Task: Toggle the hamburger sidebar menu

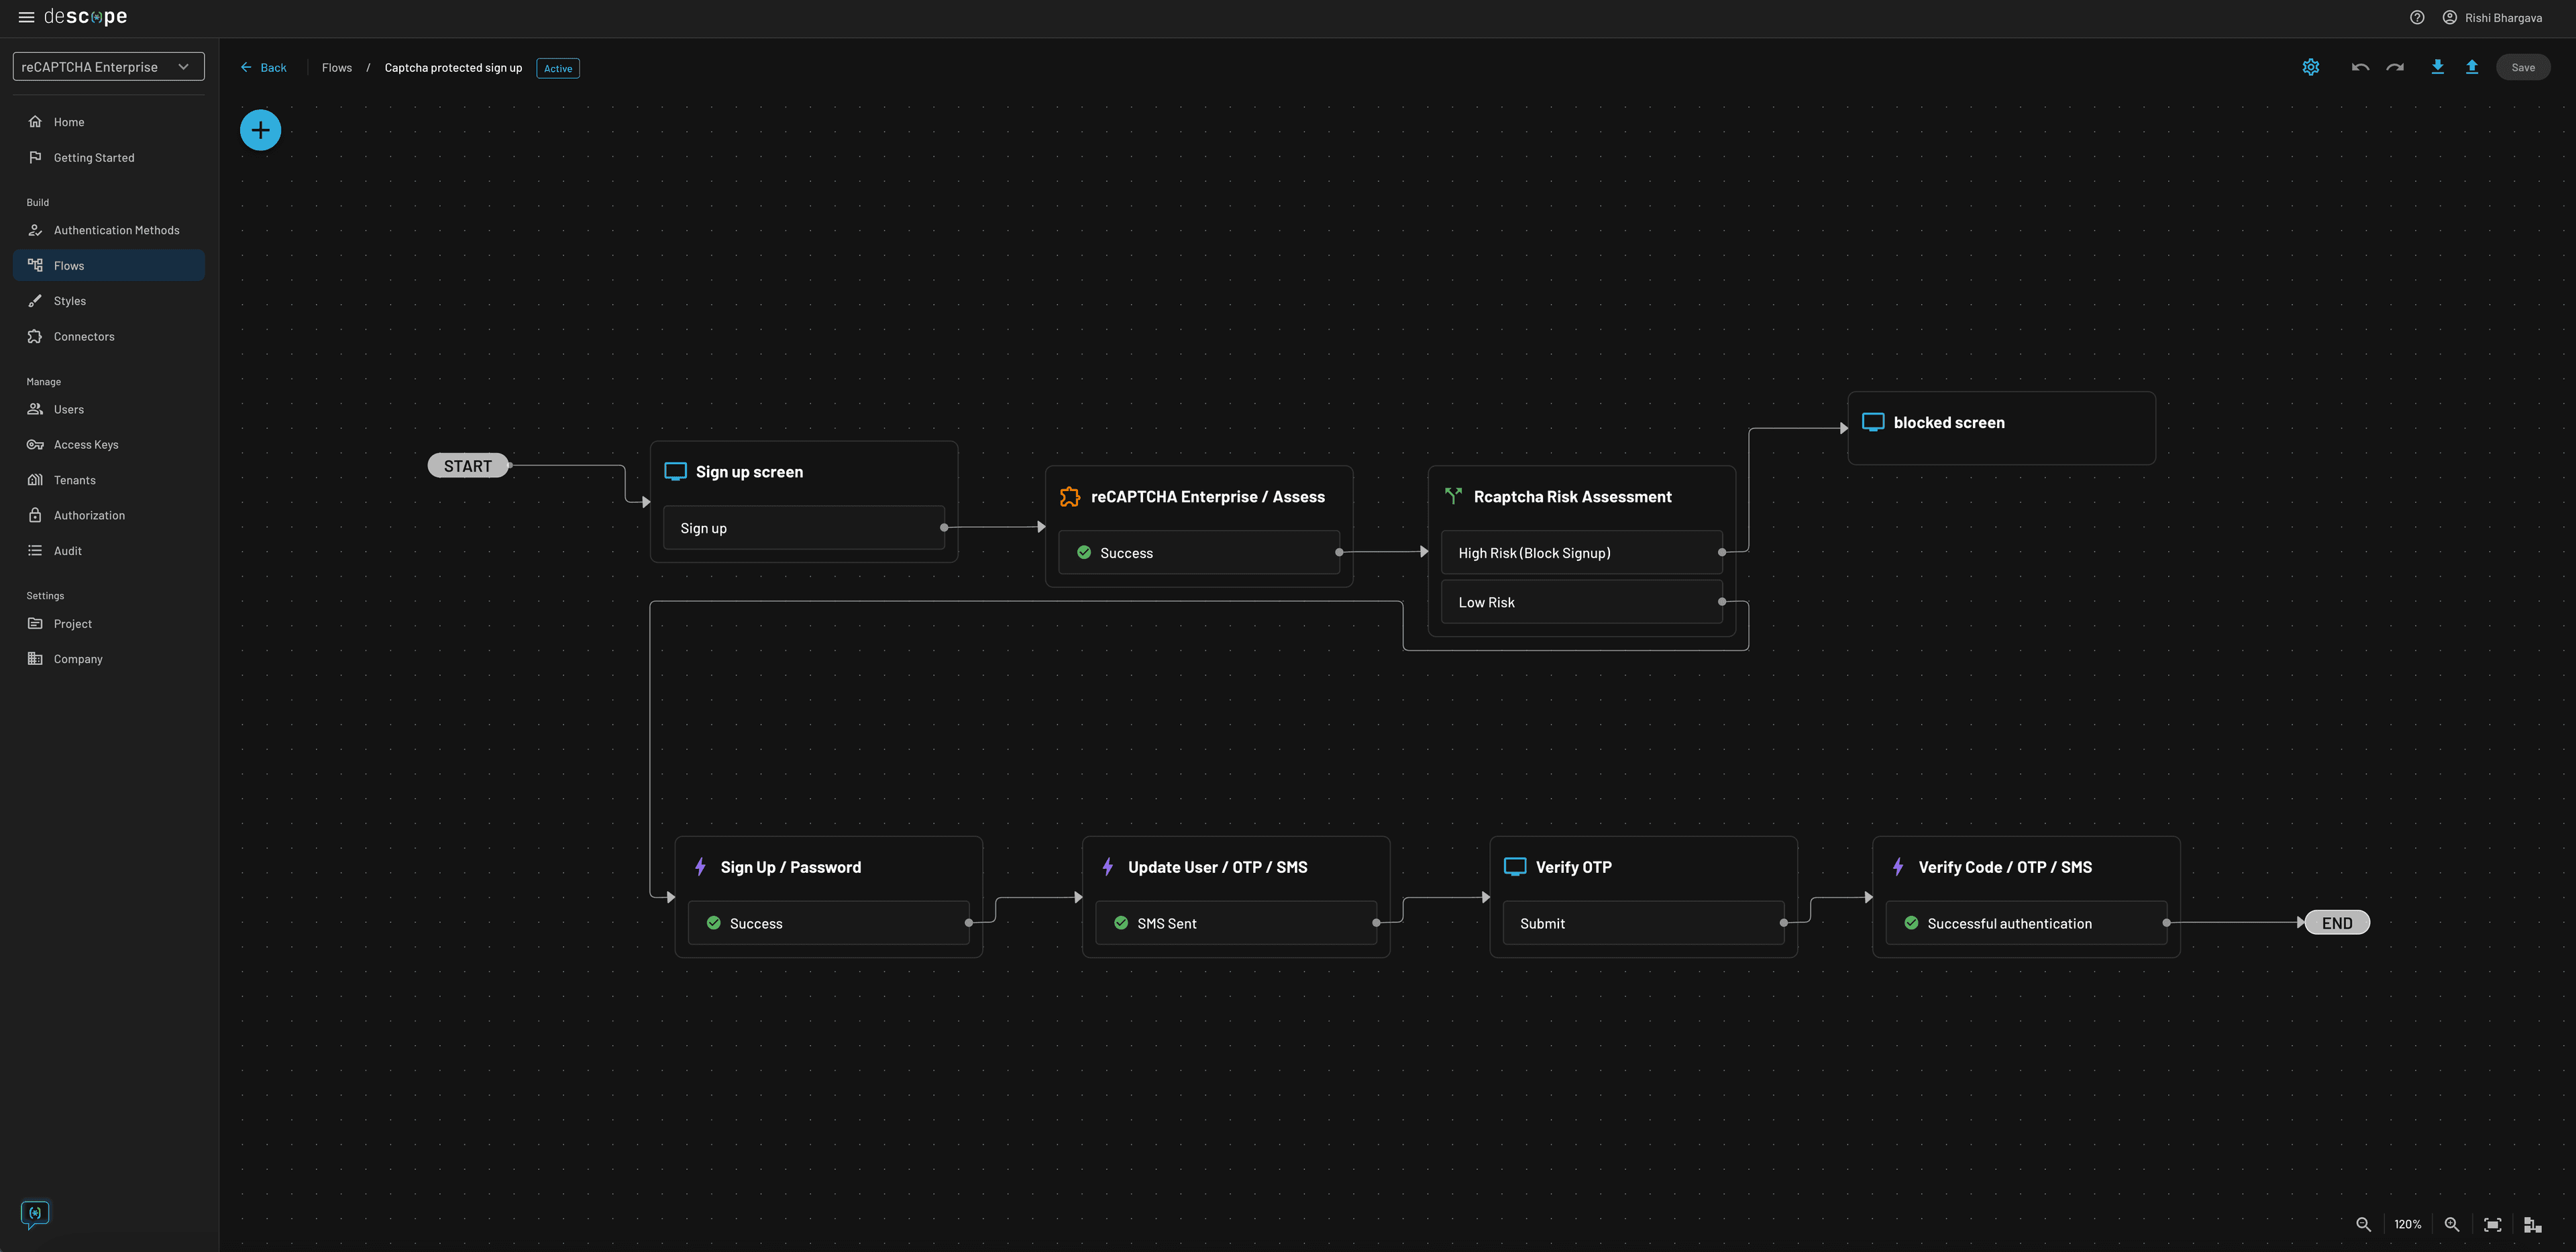Action: click(26, 17)
